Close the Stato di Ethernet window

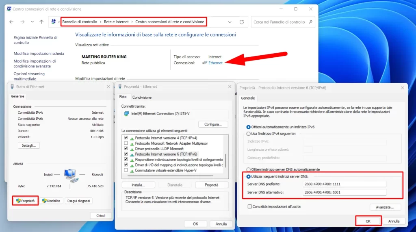coord(108,87)
